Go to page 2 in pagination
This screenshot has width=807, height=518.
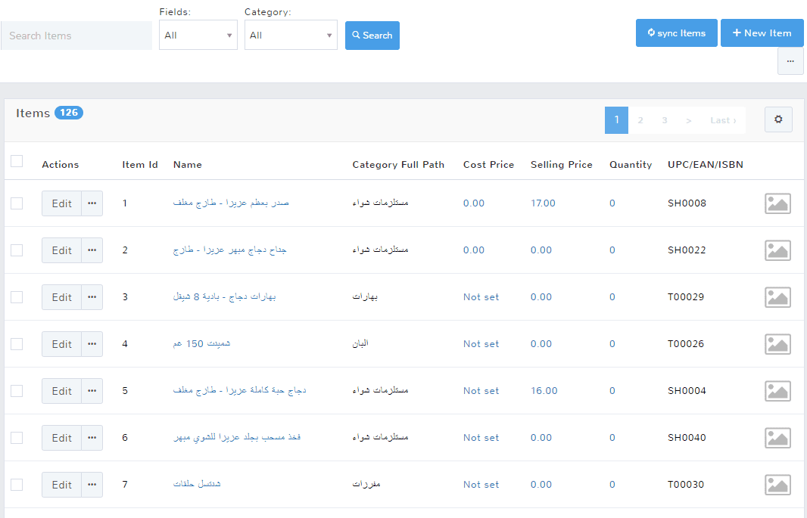tap(640, 120)
